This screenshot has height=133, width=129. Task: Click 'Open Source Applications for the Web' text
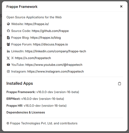pyautogui.click(x=34, y=17)
